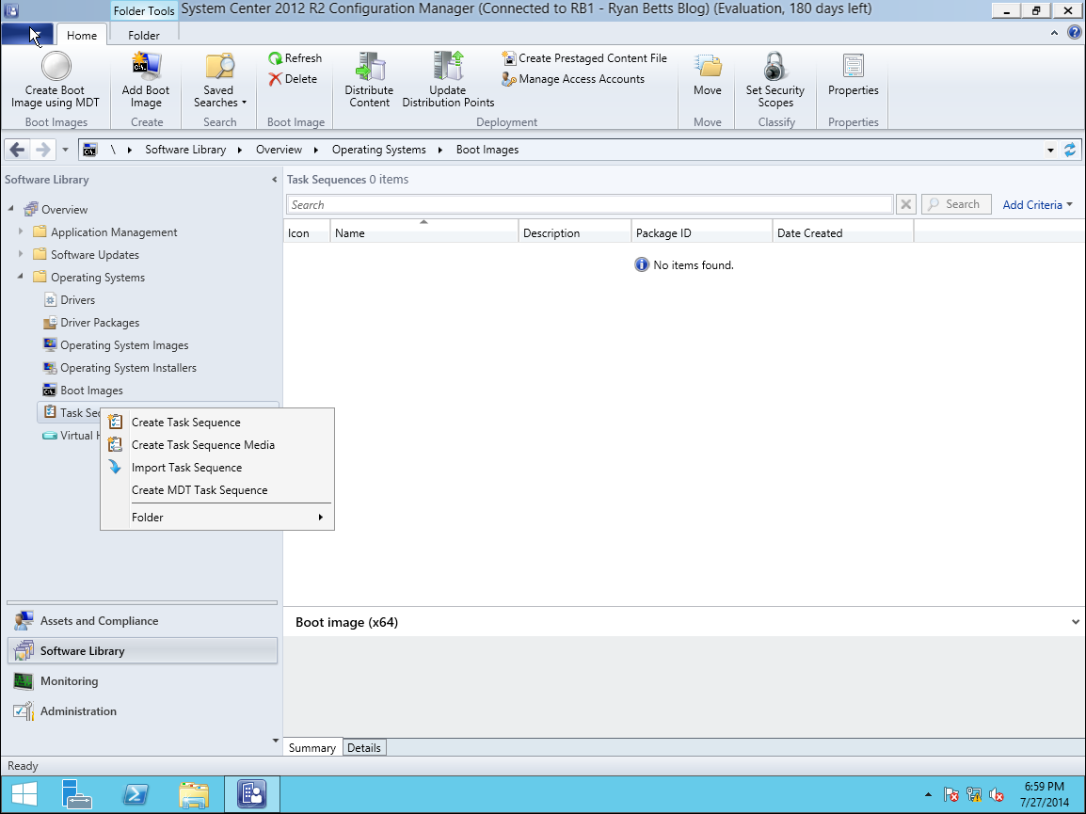The height and width of the screenshot is (814, 1086).
Task: Open the Assets and Compliance workspace
Action: [x=142, y=621]
